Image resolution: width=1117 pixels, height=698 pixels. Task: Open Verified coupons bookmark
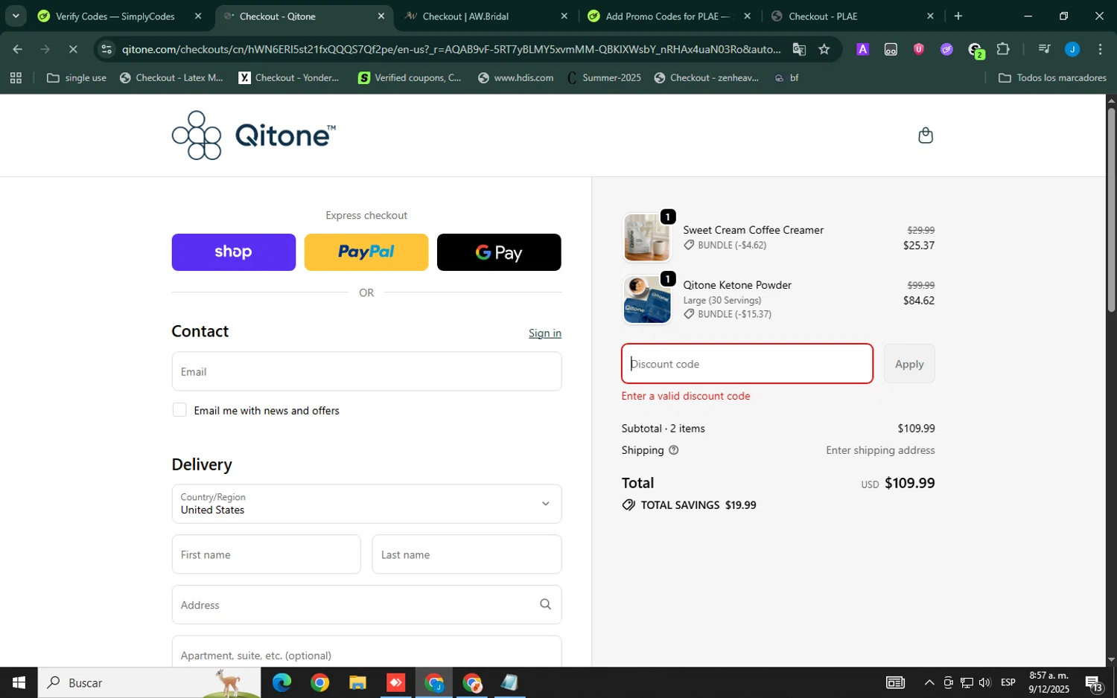click(410, 77)
